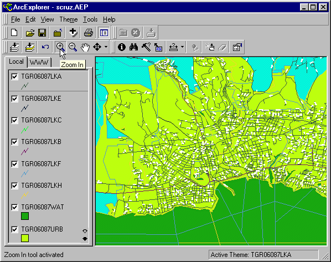Viewport: 331px width, 262px height.
Task: Activate the Pan hand tool
Action: tap(85, 47)
